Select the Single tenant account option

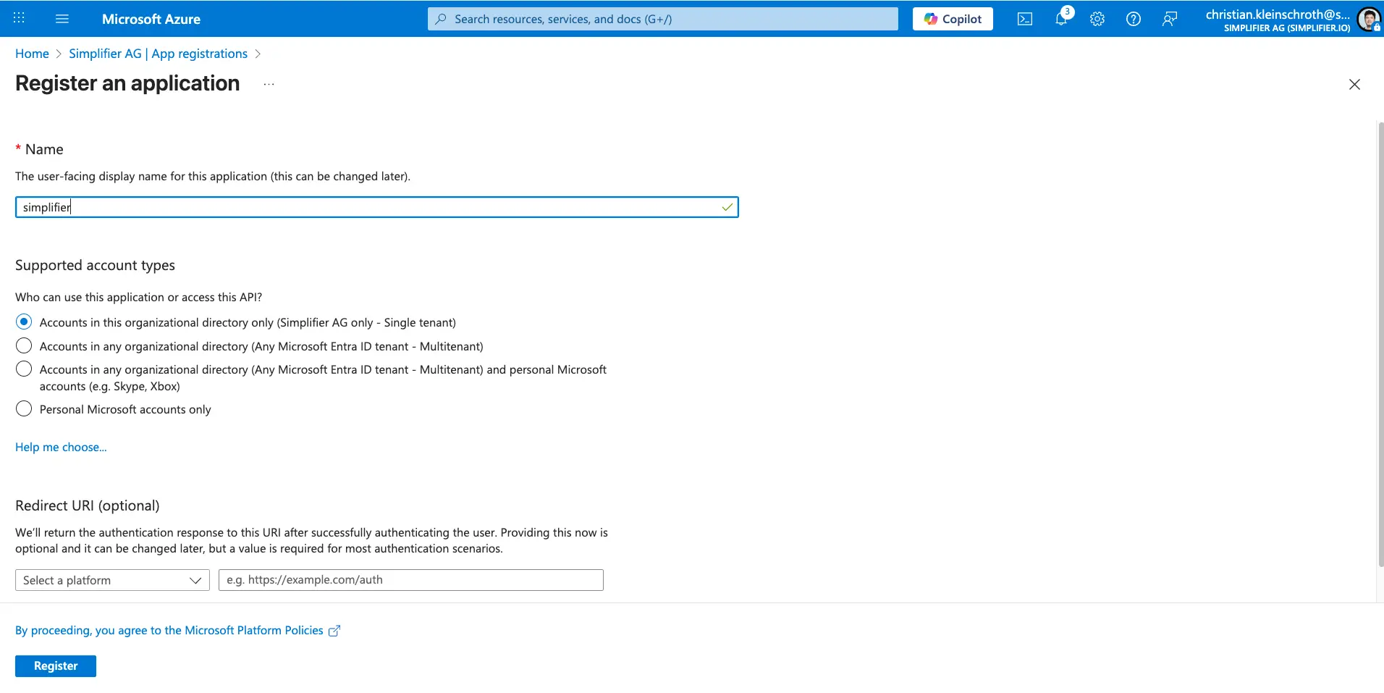[24, 322]
